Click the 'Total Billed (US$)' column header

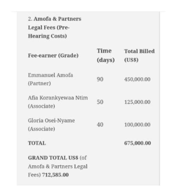click(139, 55)
